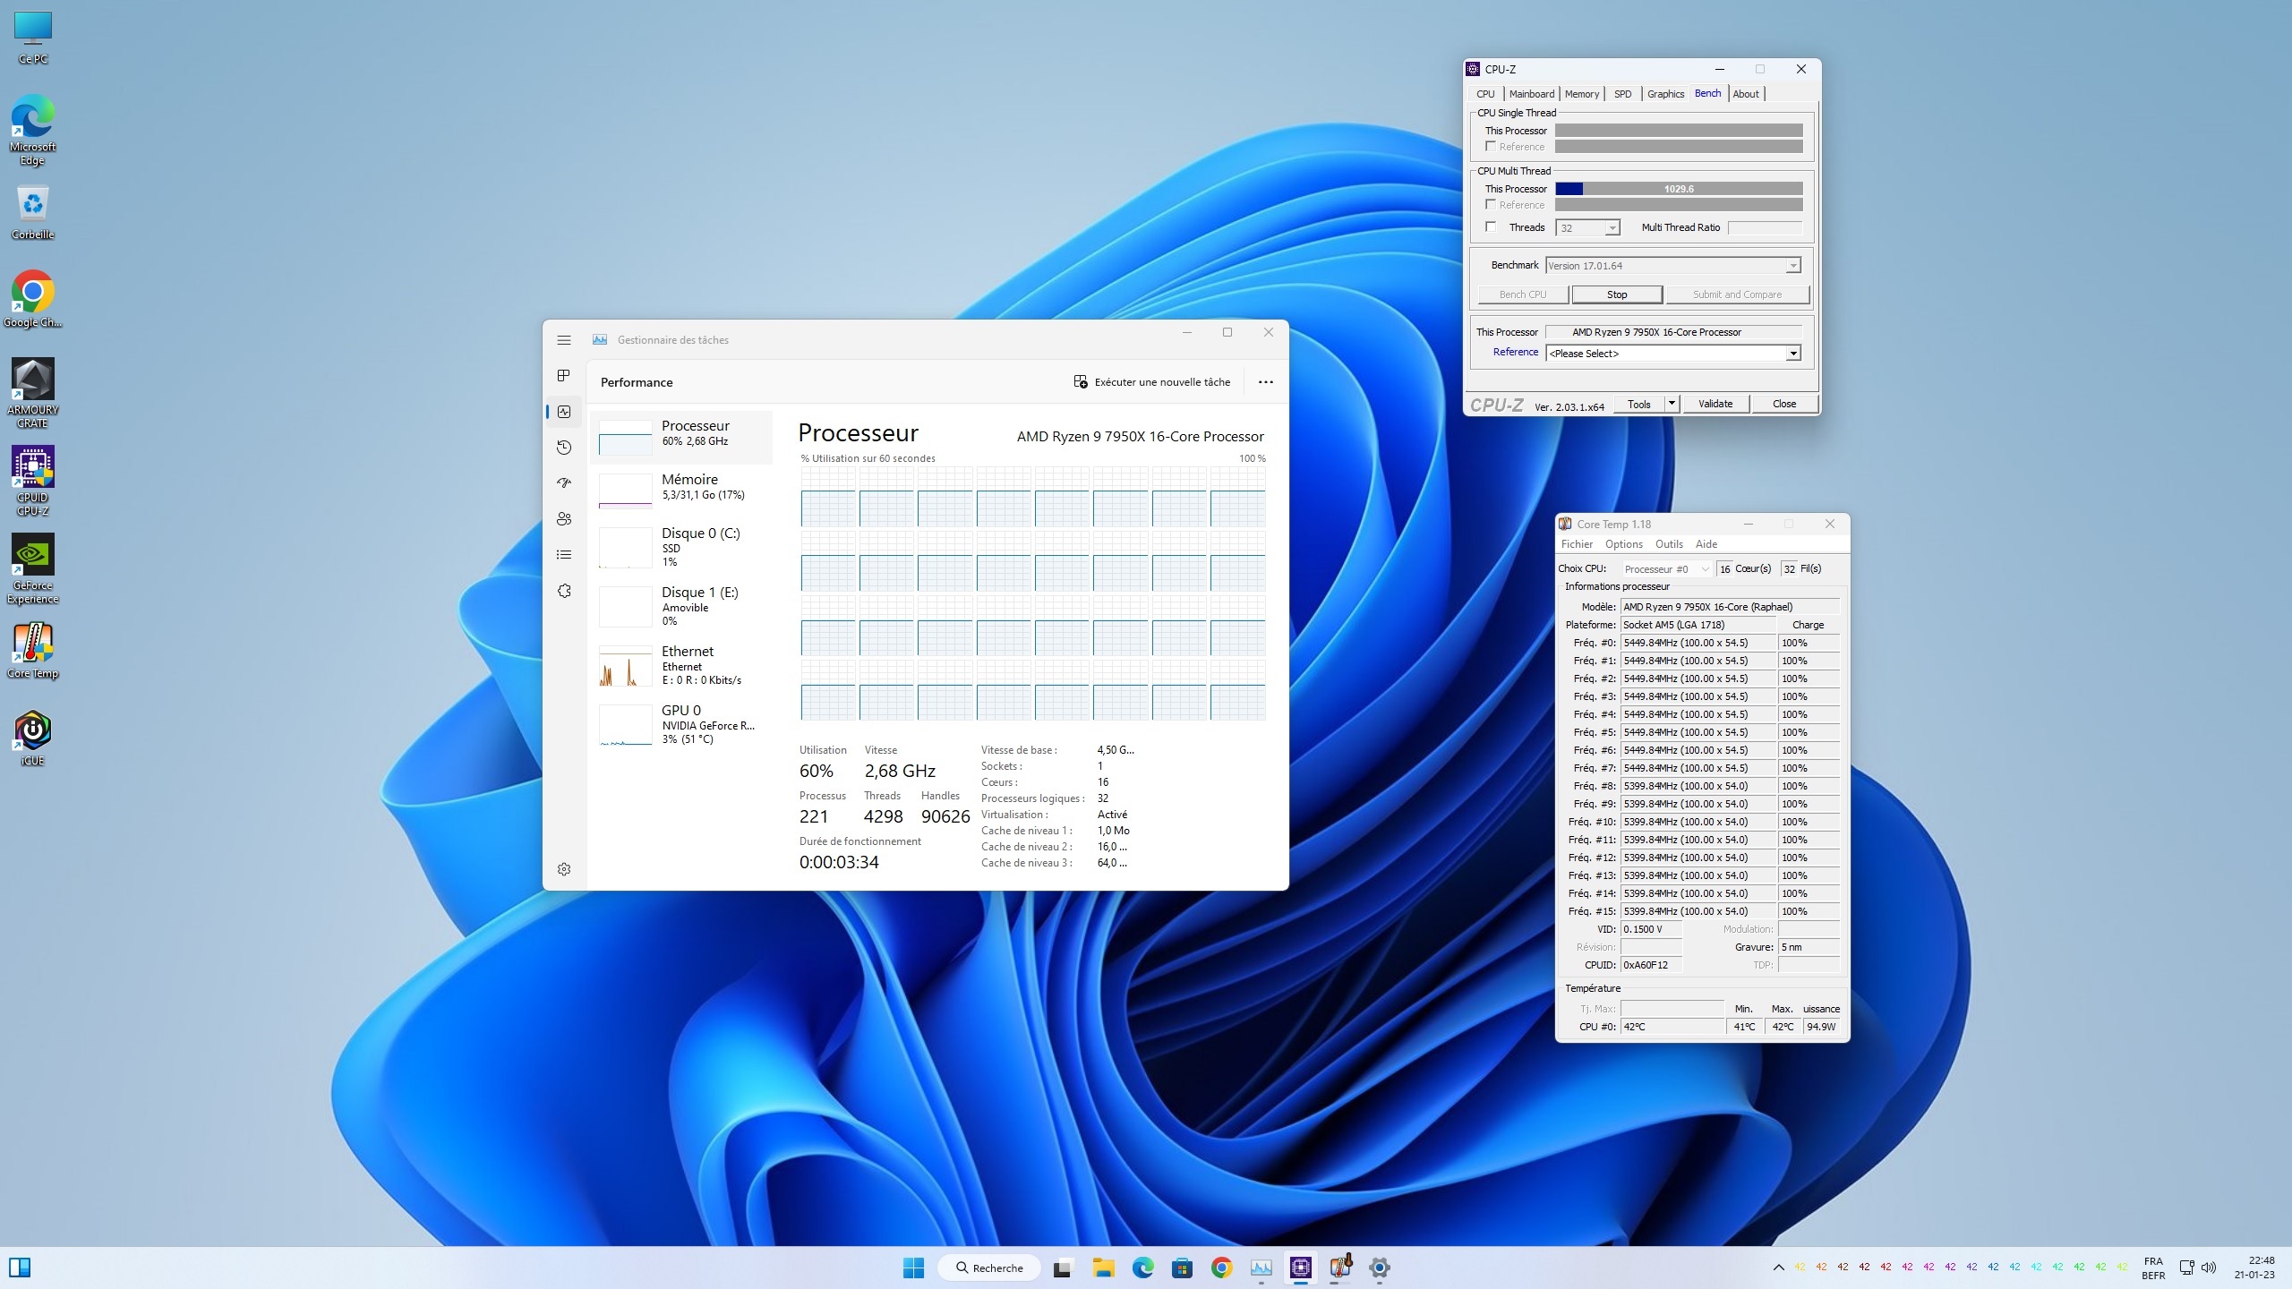Switch to the Mainboard tab in CPU-Z

[1531, 94]
